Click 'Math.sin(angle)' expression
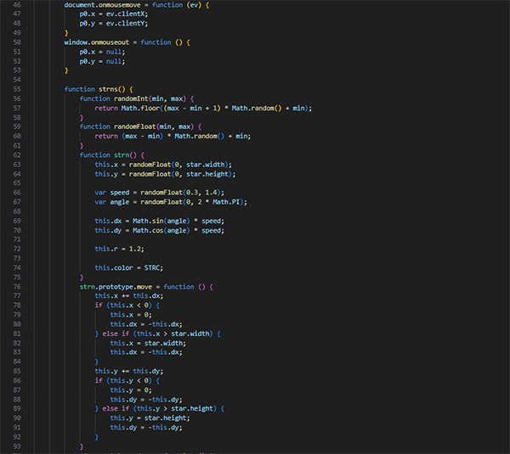The image size is (510, 454). (161, 221)
